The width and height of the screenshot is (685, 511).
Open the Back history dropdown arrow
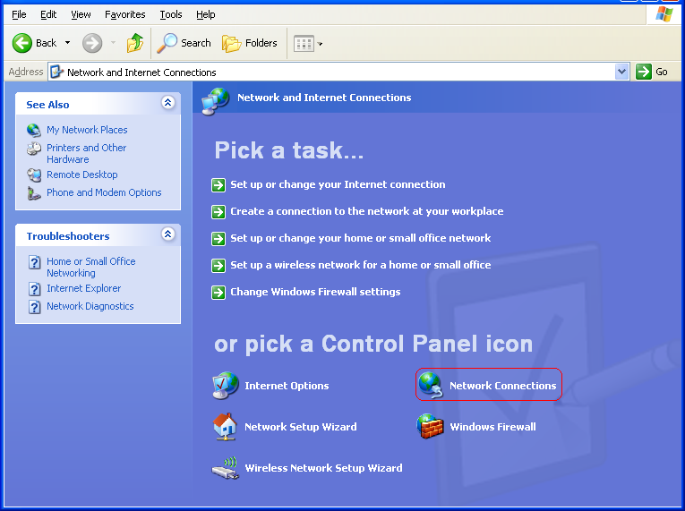coord(67,43)
